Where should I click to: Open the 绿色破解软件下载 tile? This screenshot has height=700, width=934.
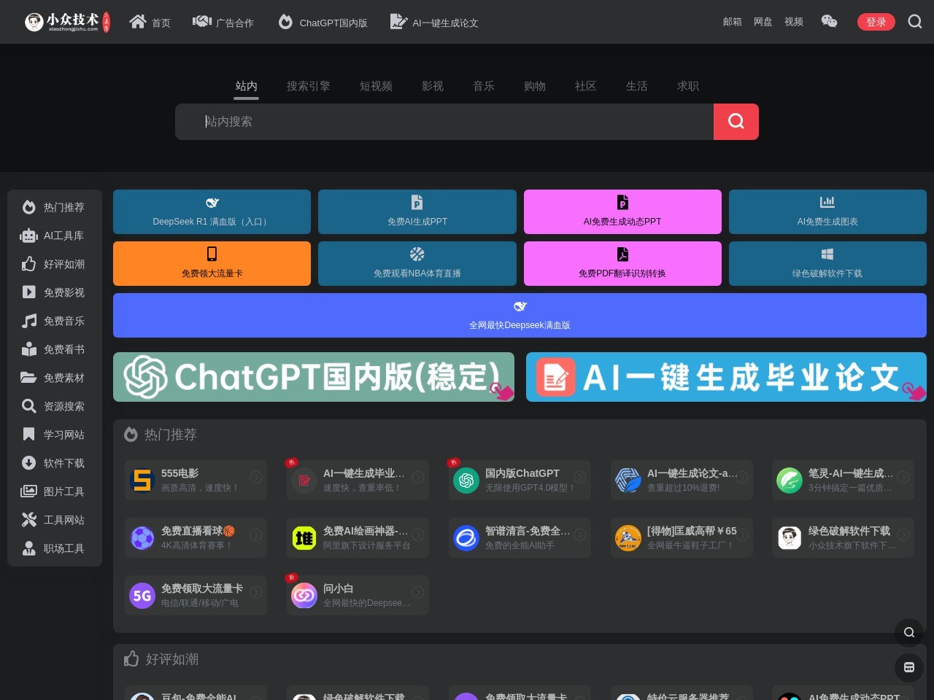tap(827, 264)
